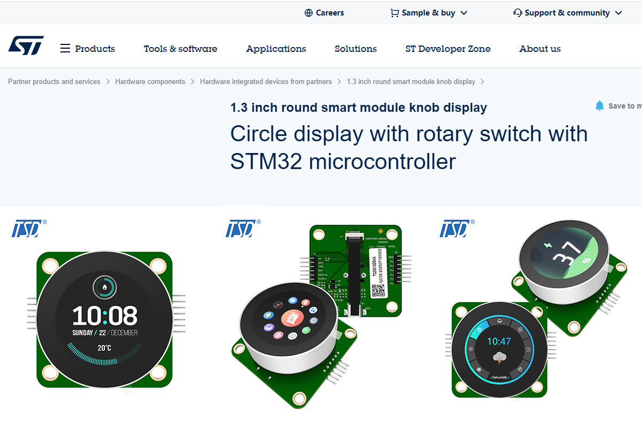Expand Support & community dropdown chevron
The height and width of the screenshot is (428, 642).
(x=618, y=13)
